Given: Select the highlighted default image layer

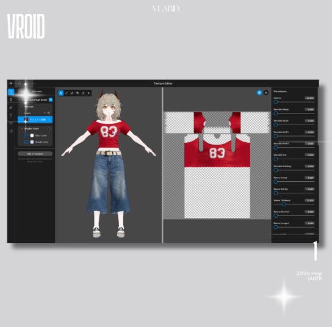Looking at the screenshot, I should pos(35,120).
